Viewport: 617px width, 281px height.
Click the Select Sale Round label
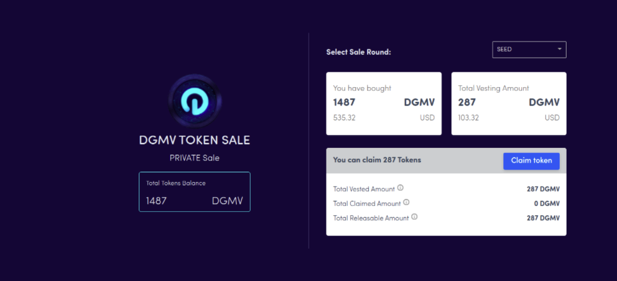pos(358,52)
